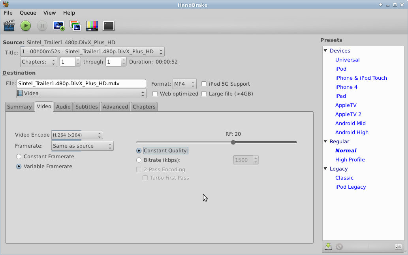408x255 pixels.
Task: Select the iPod Legacy preset
Action: (x=350, y=187)
